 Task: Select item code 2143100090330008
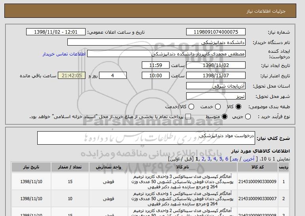click(257, 215)
